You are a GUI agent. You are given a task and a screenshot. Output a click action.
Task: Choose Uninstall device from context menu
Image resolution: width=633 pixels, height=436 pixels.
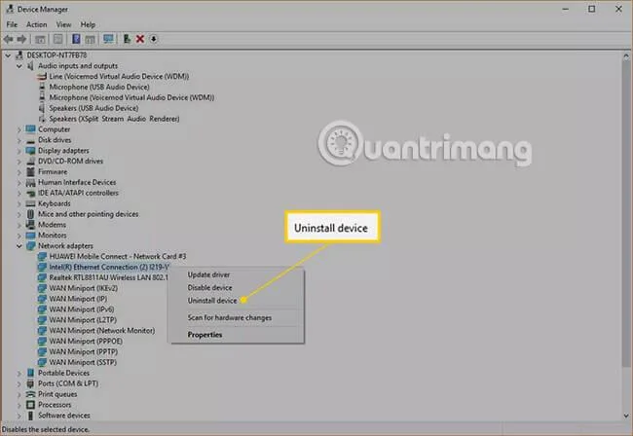coord(212,301)
